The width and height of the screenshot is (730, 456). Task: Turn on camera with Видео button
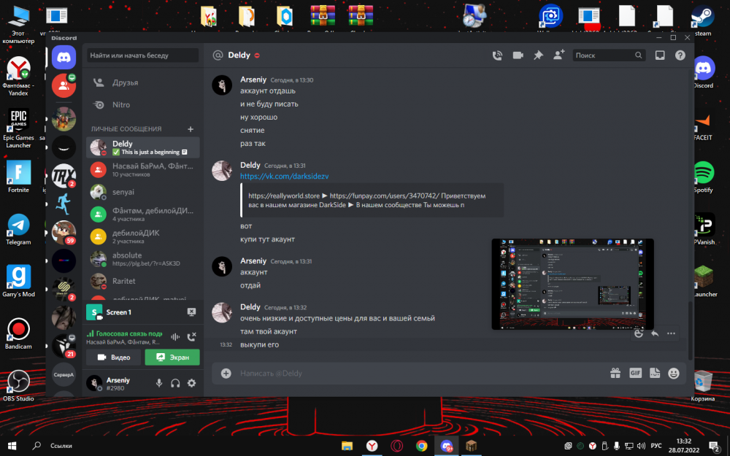(114, 358)
